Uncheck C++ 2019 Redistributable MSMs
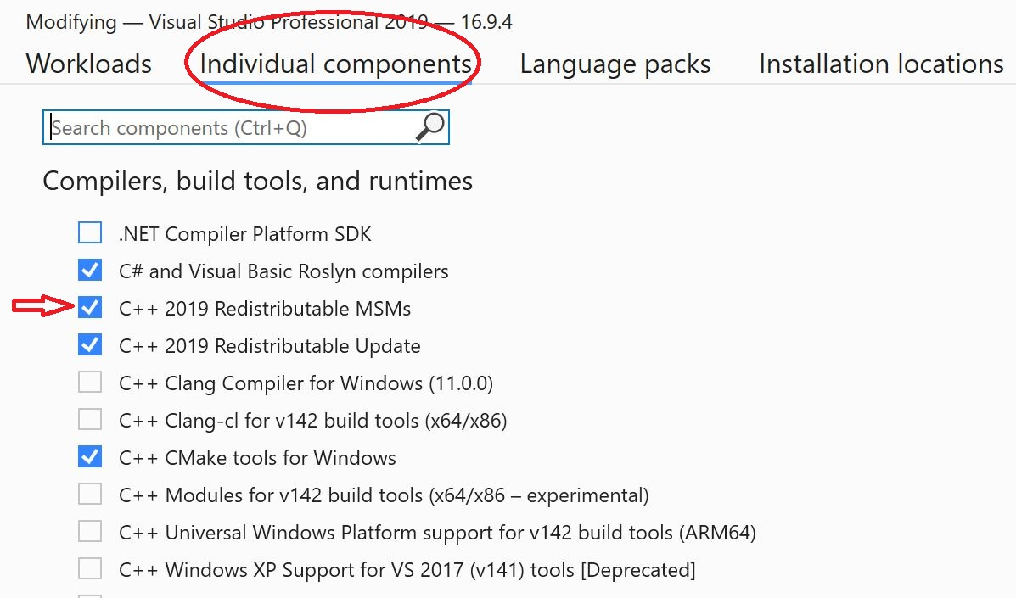This screenshot has height=598, width=1016. point(90,308)
